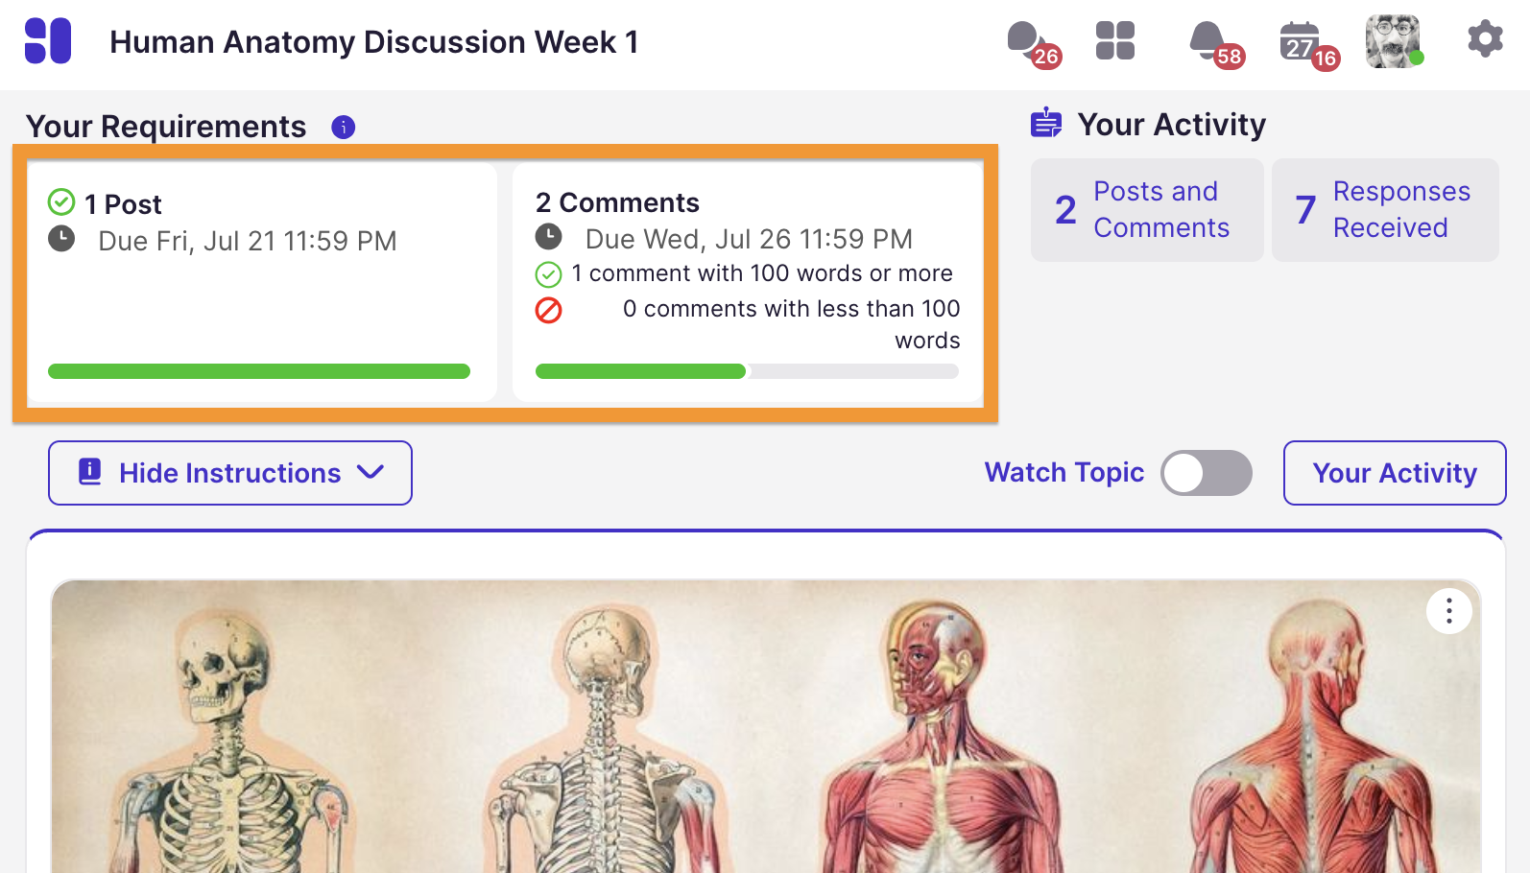Click the 2 Comments progress bar
This screenshot has width=1530, height=873.
pos(747,371)
